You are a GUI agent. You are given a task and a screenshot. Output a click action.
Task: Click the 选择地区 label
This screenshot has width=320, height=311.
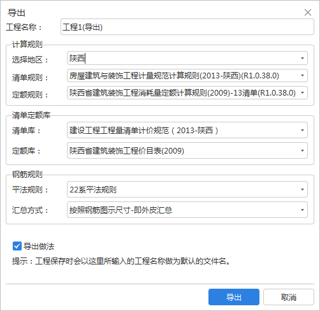point(30,60)
